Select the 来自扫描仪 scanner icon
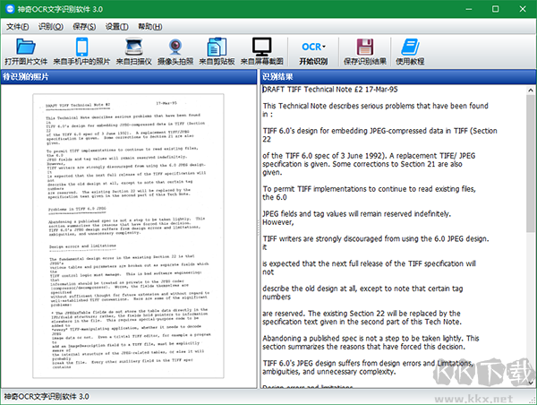Screen dimensions: 537x405 (x=134, y=51)
